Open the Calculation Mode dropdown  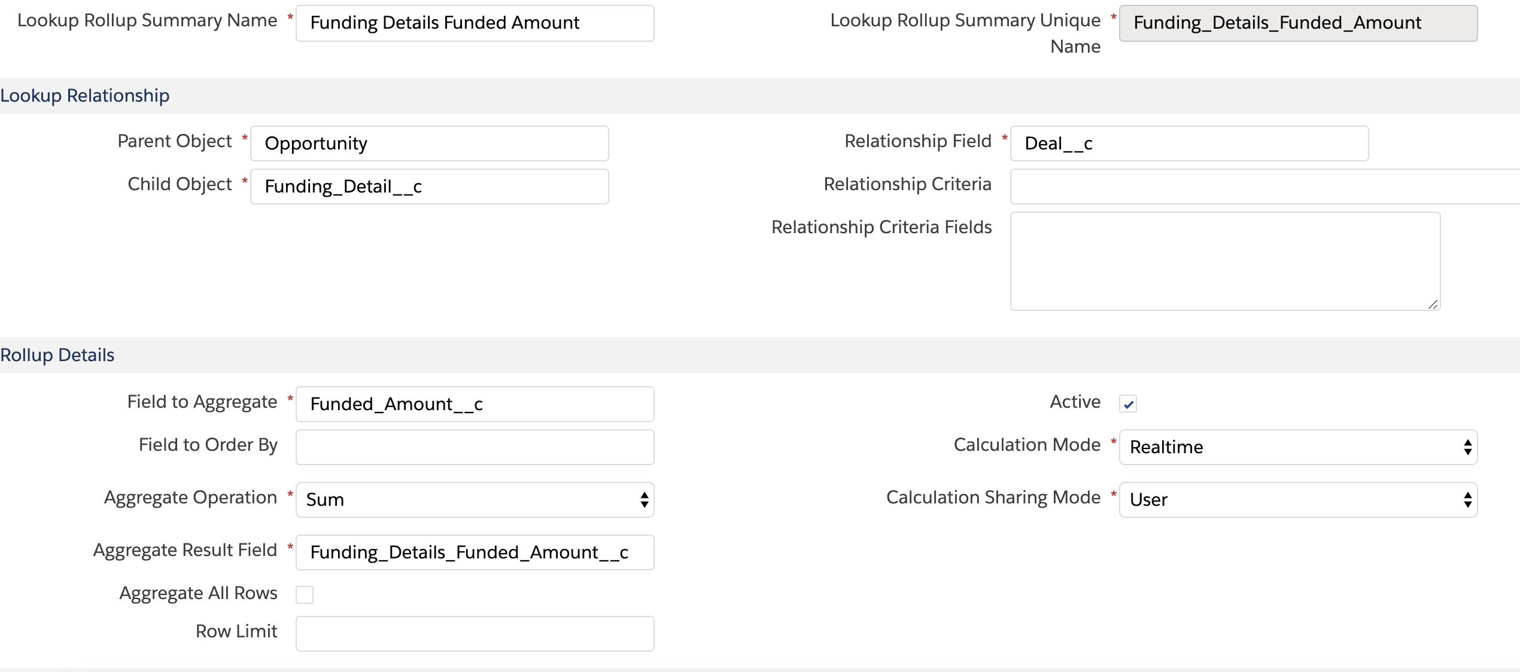point(1297,447)
